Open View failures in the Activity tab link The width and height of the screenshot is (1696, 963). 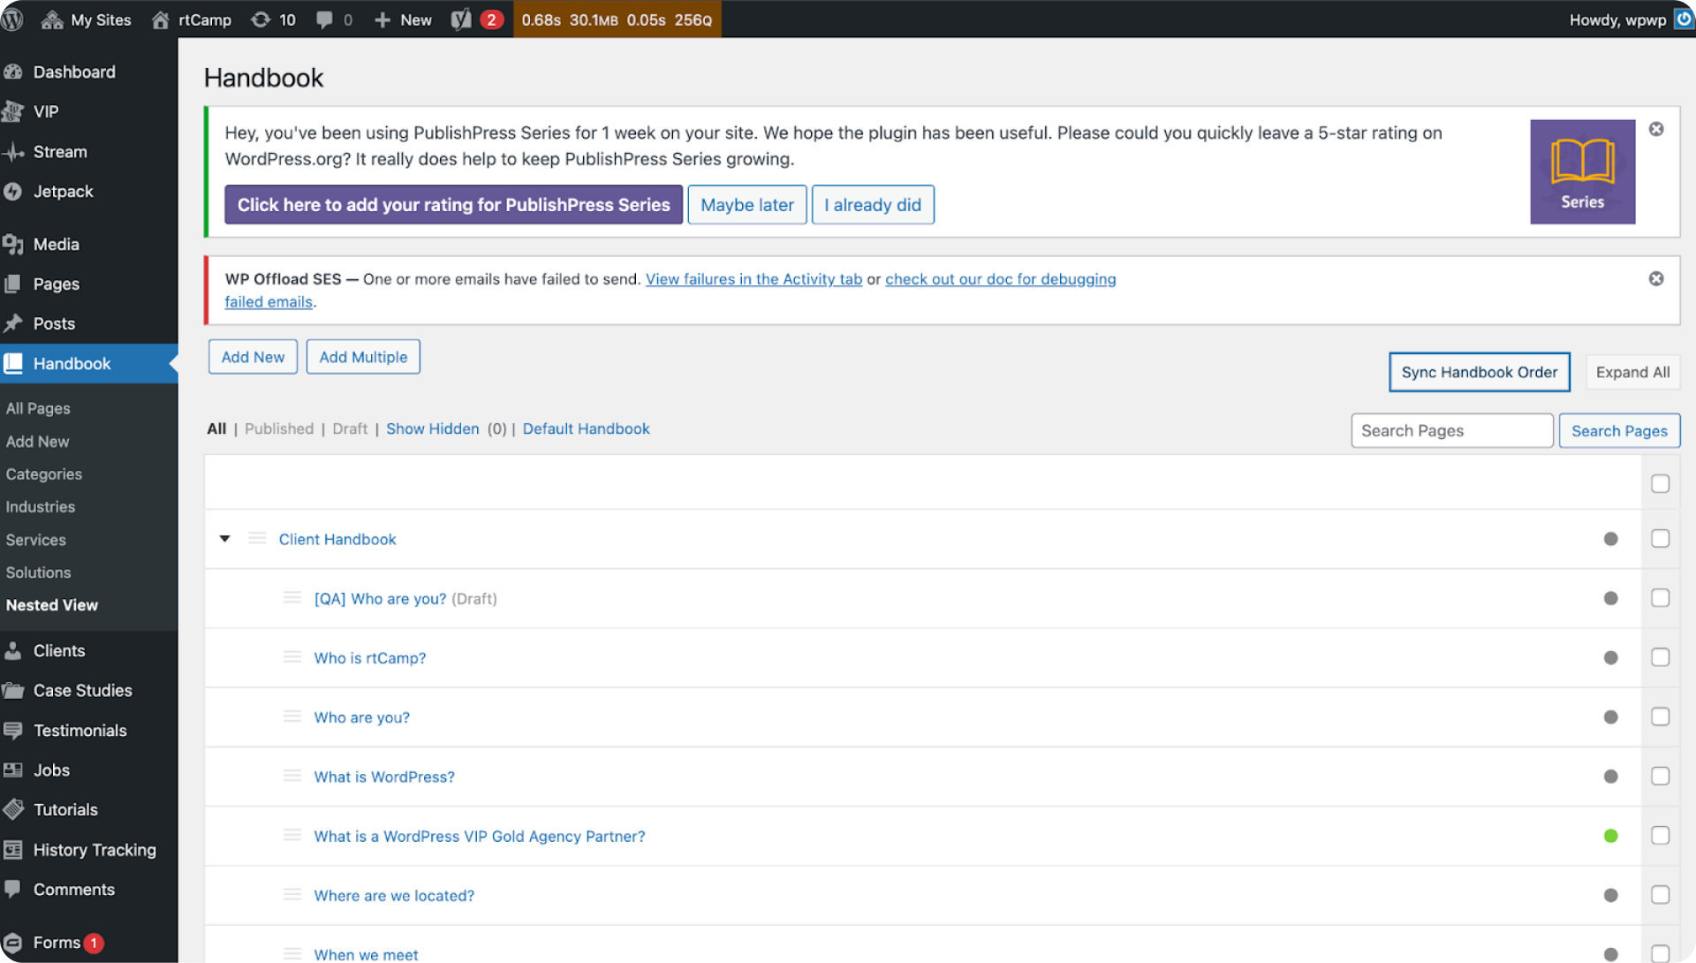(x=753, y=279)
